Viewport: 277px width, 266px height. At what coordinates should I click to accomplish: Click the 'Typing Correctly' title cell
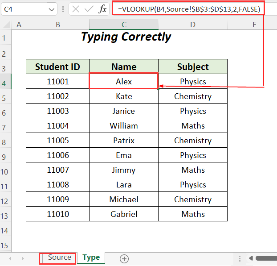coord(126,37)
